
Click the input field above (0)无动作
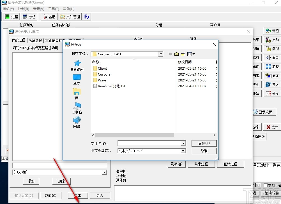tap(60, 165)
